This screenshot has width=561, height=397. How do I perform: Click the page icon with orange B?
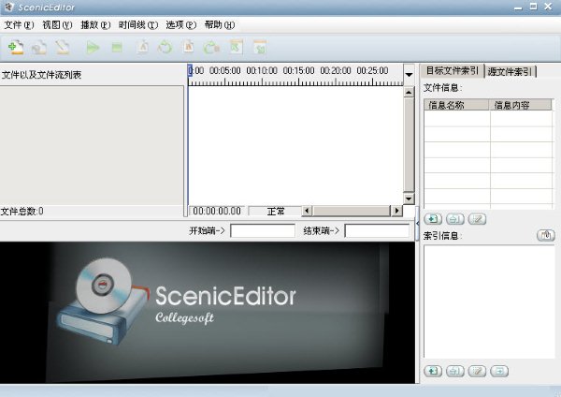pyautogui.click(x=188, y=48)
